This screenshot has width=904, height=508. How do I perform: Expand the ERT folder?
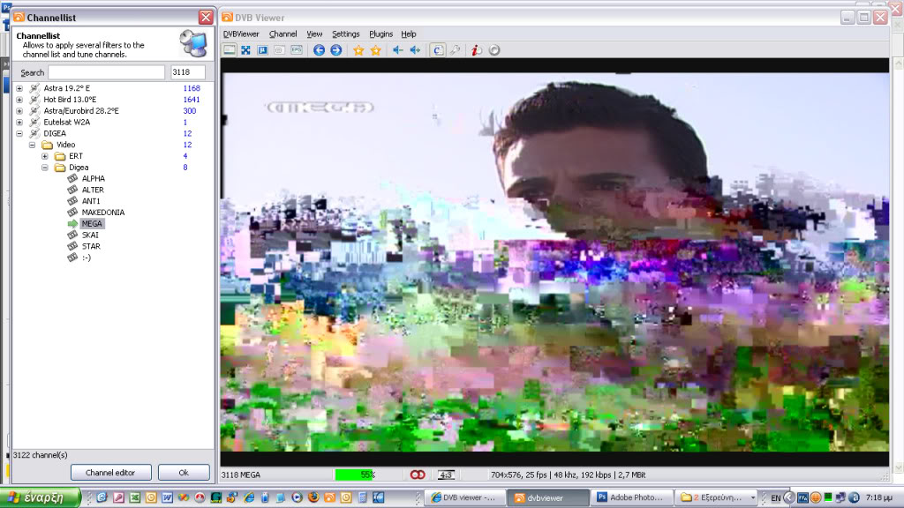44,156
